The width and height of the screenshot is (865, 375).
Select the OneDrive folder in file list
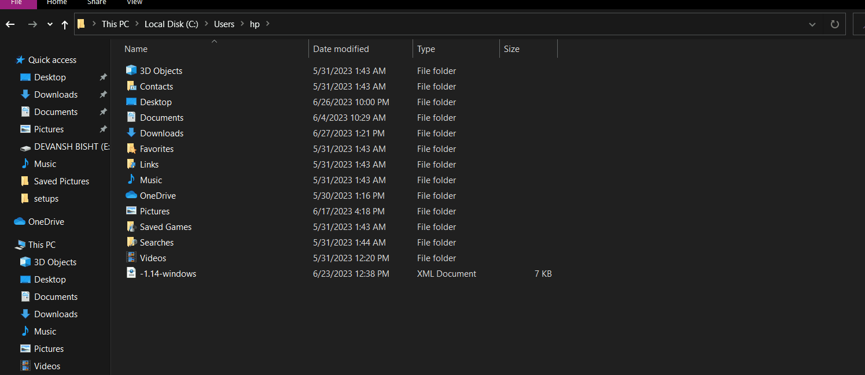(157, 196)
